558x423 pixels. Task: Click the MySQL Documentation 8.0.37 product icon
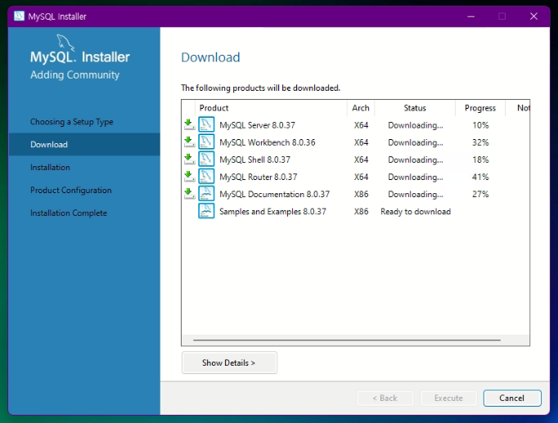click(x=206, y=194)
